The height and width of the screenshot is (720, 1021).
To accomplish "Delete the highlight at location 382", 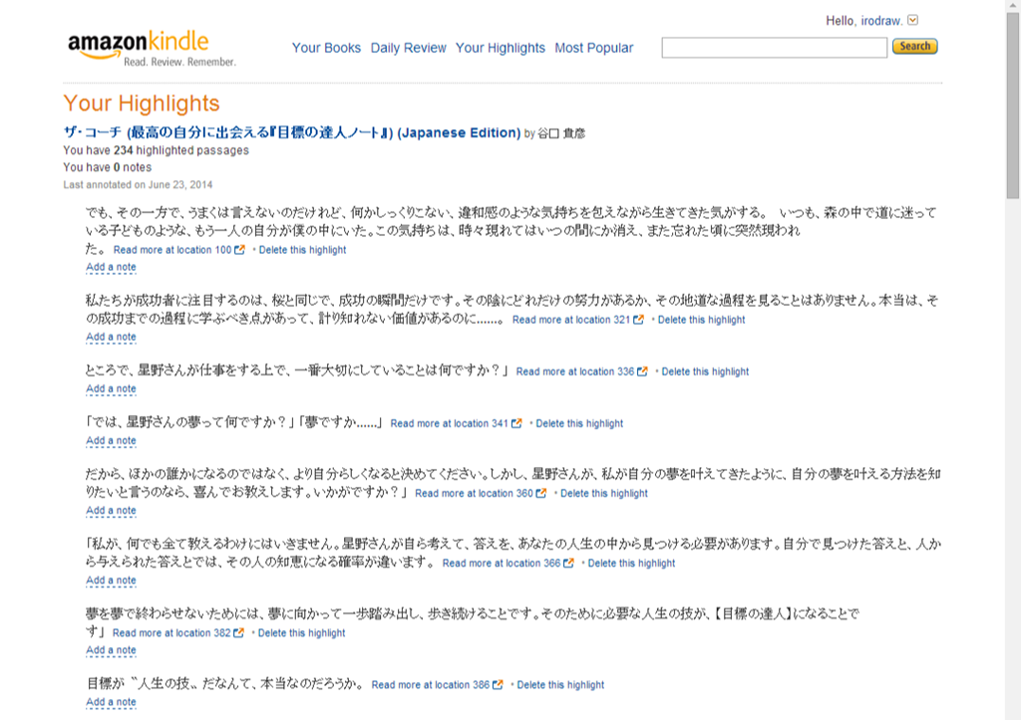I will pyautogui.click(x=301, y=632).
